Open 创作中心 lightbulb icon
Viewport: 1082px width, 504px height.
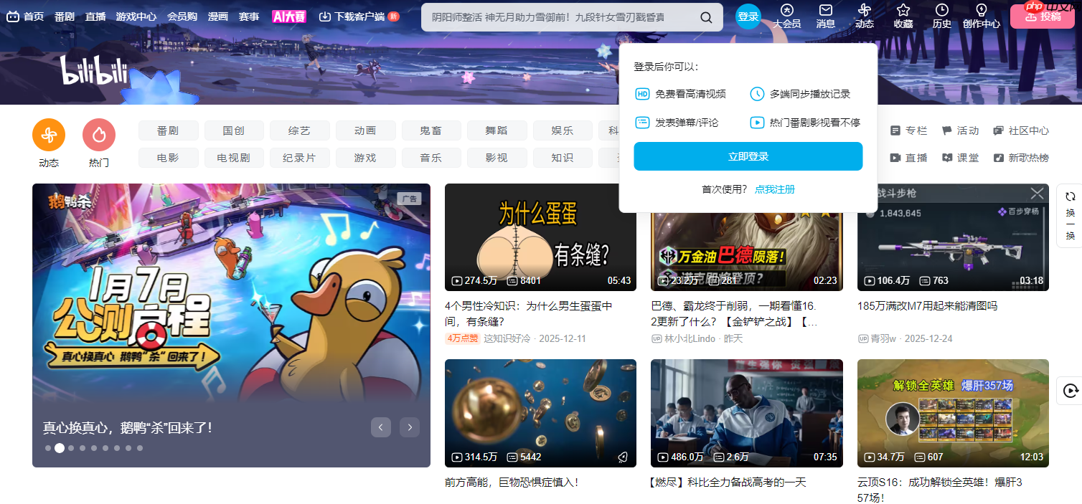point(980,11)
